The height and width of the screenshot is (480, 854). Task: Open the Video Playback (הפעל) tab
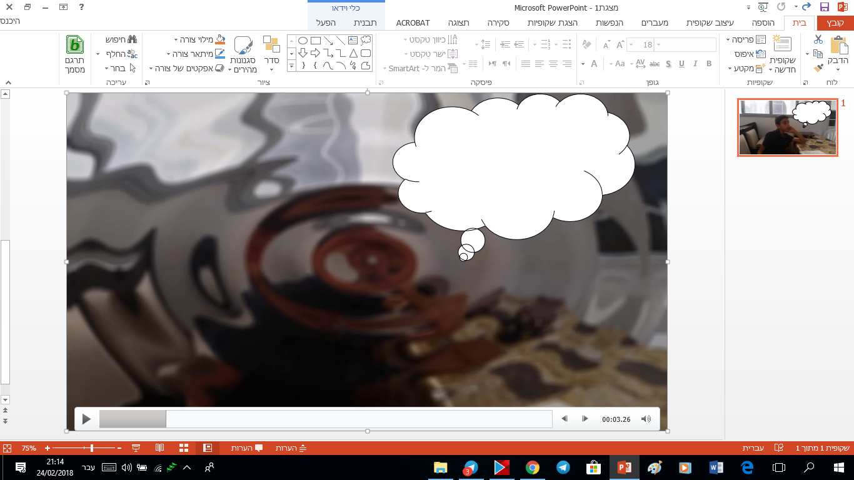tap(326, 23)
